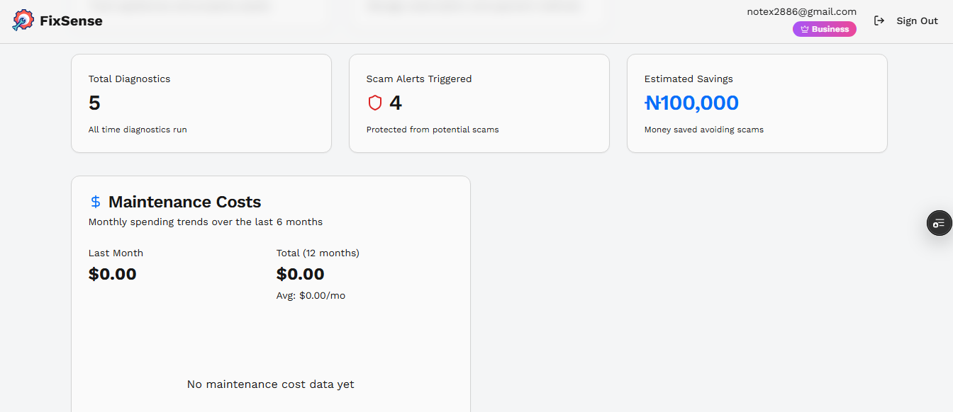Click the red shield scam alert icon
Image resolution: width=953 pixels, height=412 pixels.
(375, 103)
